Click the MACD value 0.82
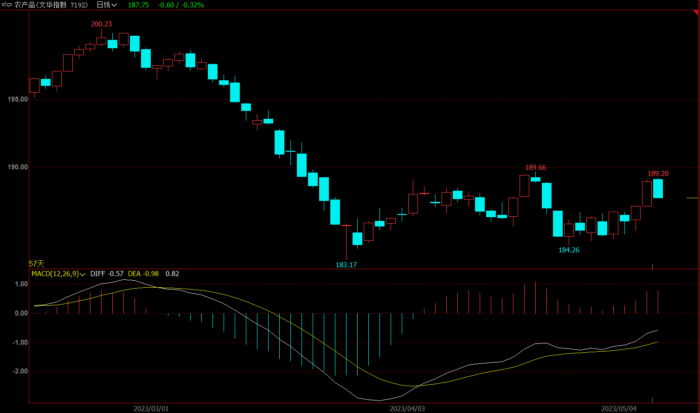700x413 pixels. [x=172, y=274]
